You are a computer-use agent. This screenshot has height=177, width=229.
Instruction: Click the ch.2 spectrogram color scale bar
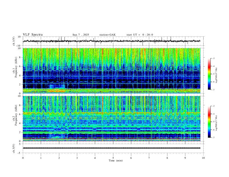(x=209, y=122)
